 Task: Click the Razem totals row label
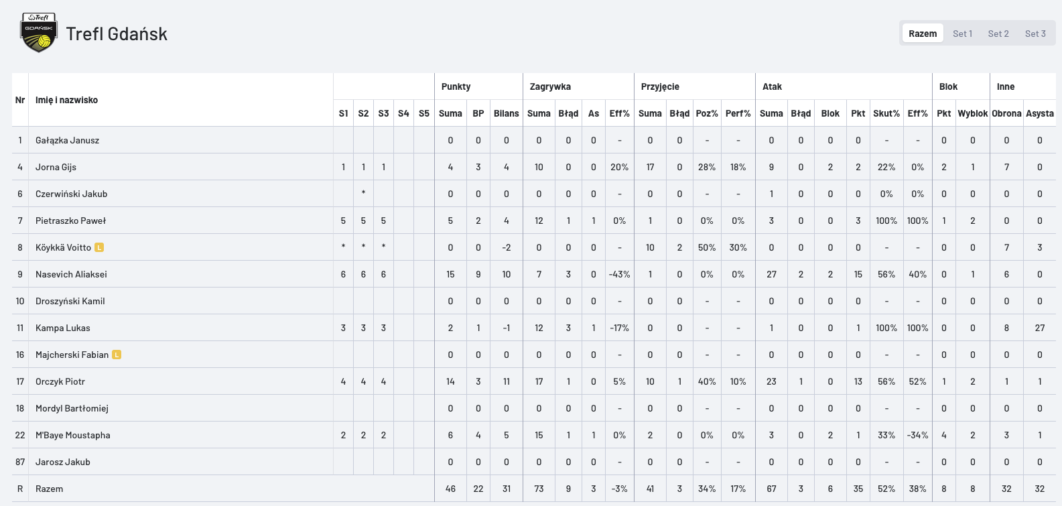50,489
